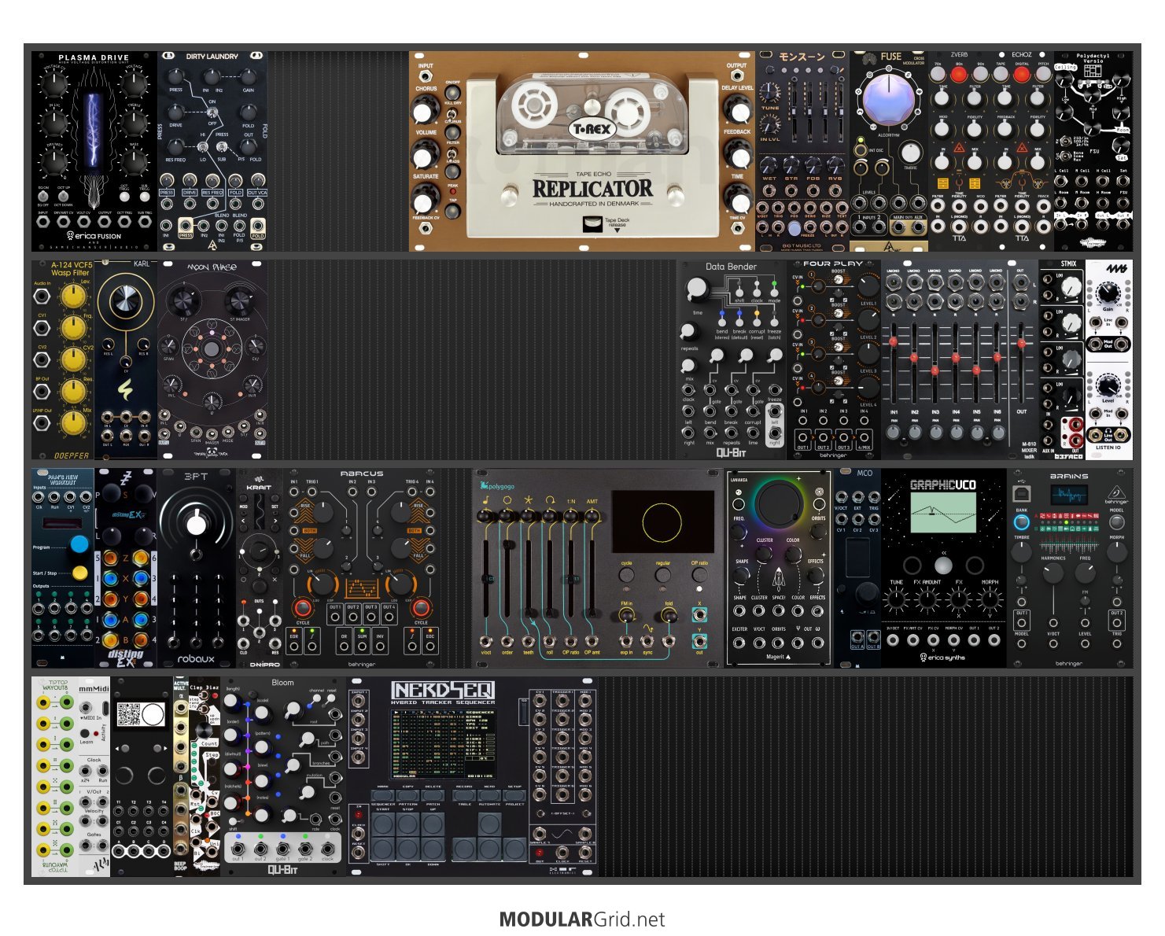Click the channel button on Bloom

[316, 699]
